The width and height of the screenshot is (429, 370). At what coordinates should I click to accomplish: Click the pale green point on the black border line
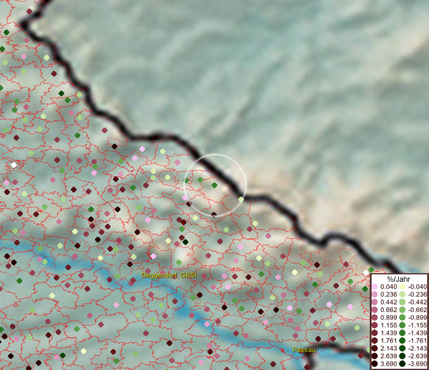tap(241, 199)
